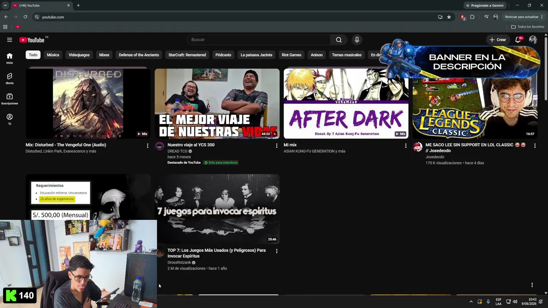The image size is (548, 308).
Task: Select the Videojuegos filter chip
Action: [x=79, y=55]
